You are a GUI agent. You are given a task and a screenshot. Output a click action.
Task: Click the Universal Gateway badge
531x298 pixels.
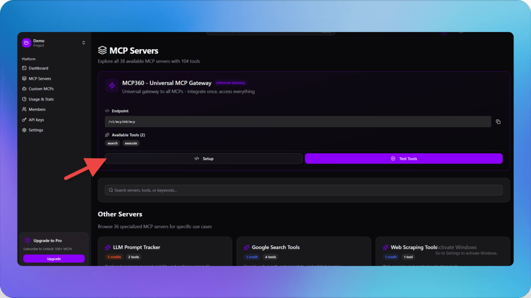(231, 83)
